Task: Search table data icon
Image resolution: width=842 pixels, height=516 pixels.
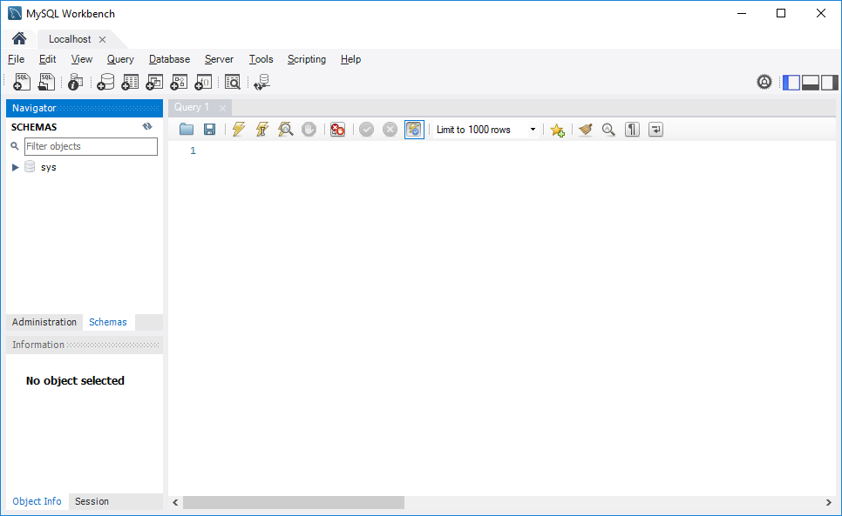Action: tap(233, 82)
